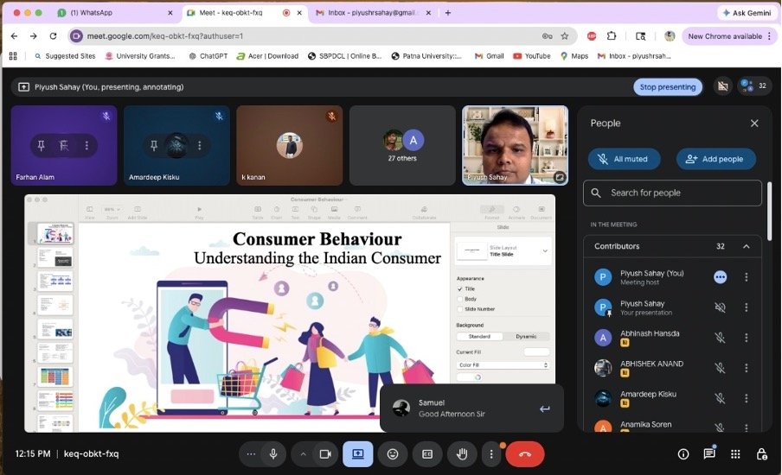Open meeting details info icon

683,454
